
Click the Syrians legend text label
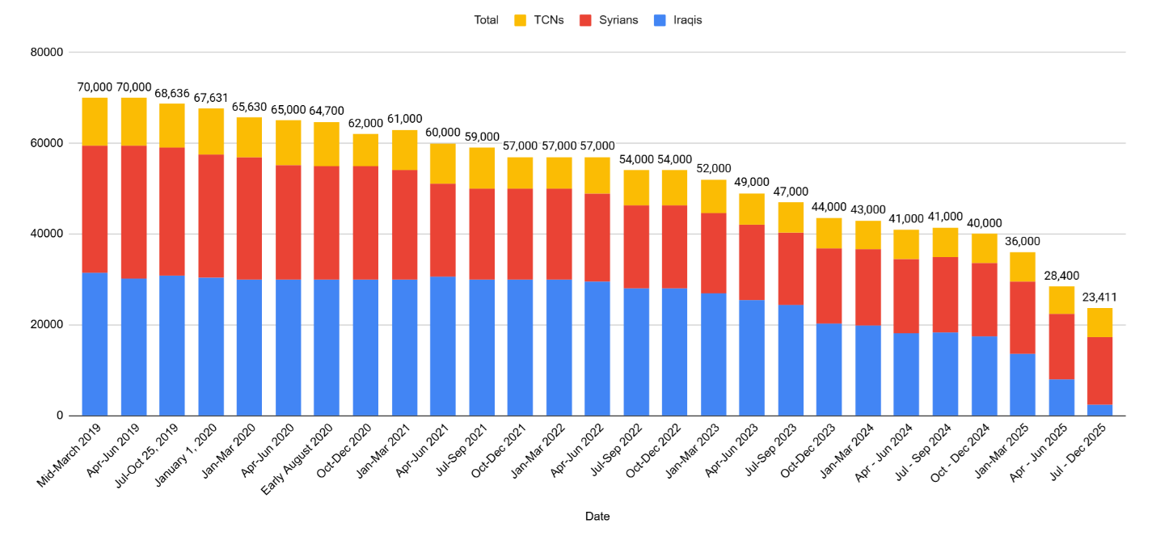[620, 20]
